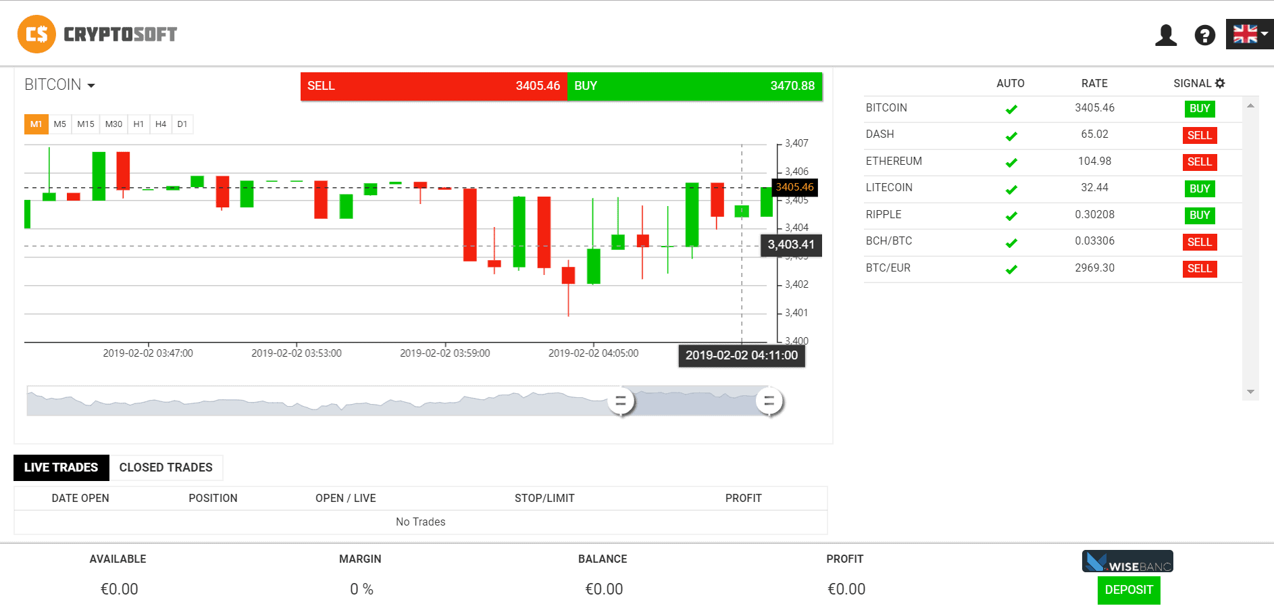Screen dimensions: 1274x606
Task: Select the ETHEREUM row name
Action: tap(894, 161)
